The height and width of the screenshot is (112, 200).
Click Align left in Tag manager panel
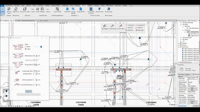click(129, 30)
